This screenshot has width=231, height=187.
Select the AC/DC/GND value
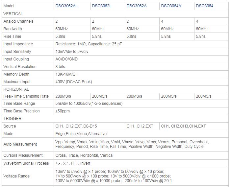[66, 59]
